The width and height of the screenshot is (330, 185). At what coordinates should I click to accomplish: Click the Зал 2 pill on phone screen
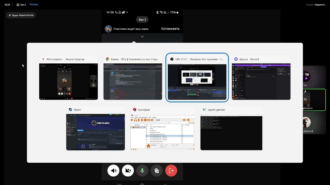click(x=142, y=20)
